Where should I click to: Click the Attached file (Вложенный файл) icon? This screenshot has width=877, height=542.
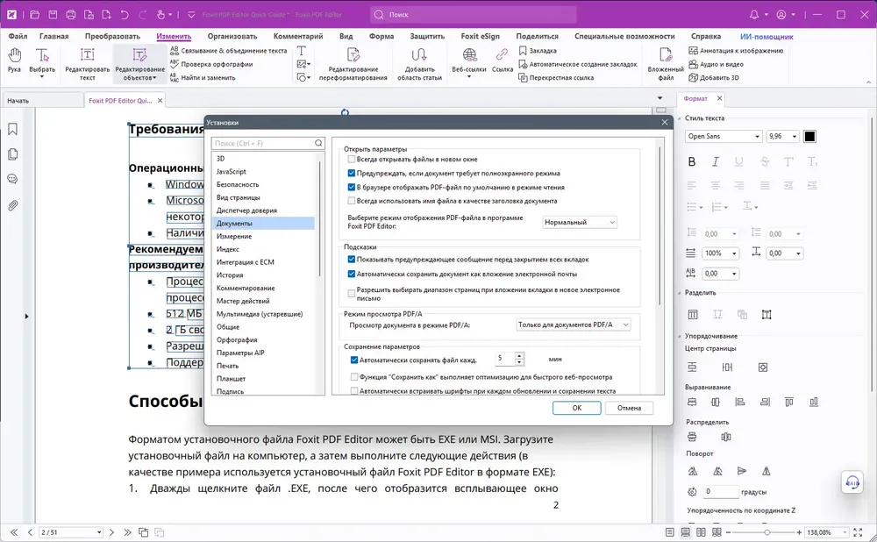click(x=666, y=64)
